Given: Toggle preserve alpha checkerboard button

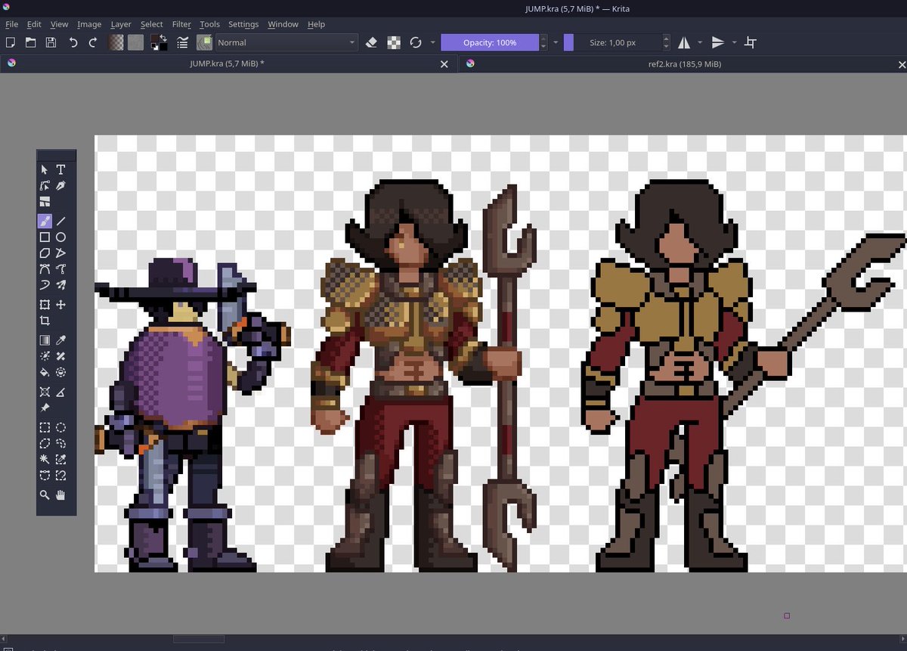Looking at the screenshot, I should (x=394, y=42).
